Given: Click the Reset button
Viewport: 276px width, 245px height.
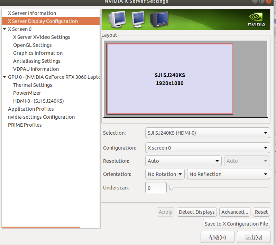Looking at the screenshot, I should click(261, 212).
